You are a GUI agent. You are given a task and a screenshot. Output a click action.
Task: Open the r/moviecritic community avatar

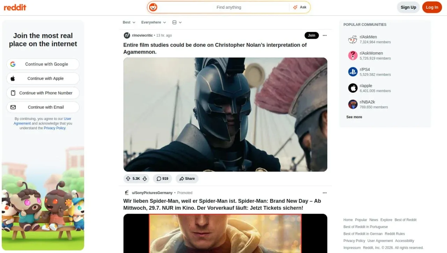[x=127, y=35]
